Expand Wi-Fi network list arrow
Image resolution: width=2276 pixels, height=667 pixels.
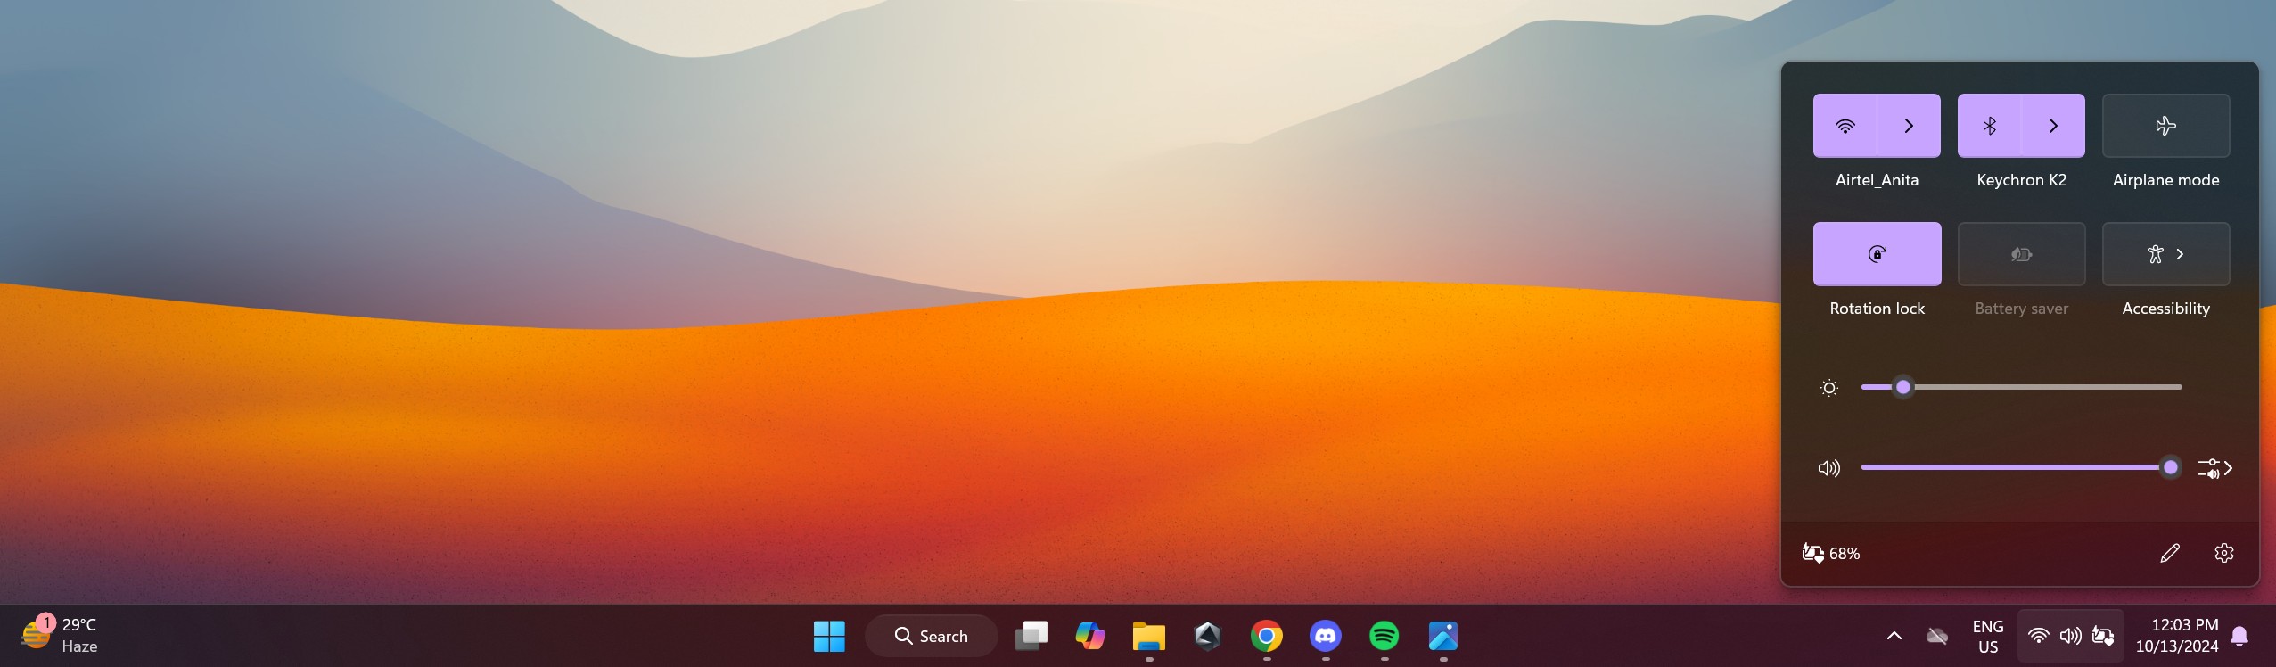(x=1909, y=126)
